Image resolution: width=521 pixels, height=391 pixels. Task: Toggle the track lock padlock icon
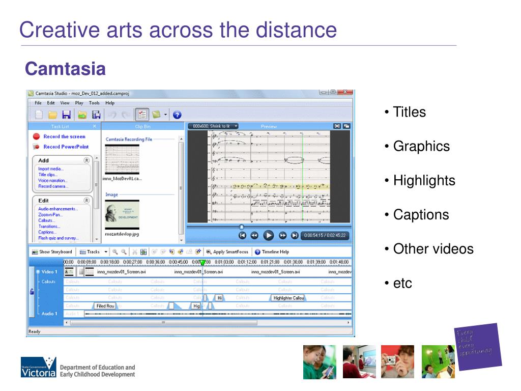coord(32,292)
